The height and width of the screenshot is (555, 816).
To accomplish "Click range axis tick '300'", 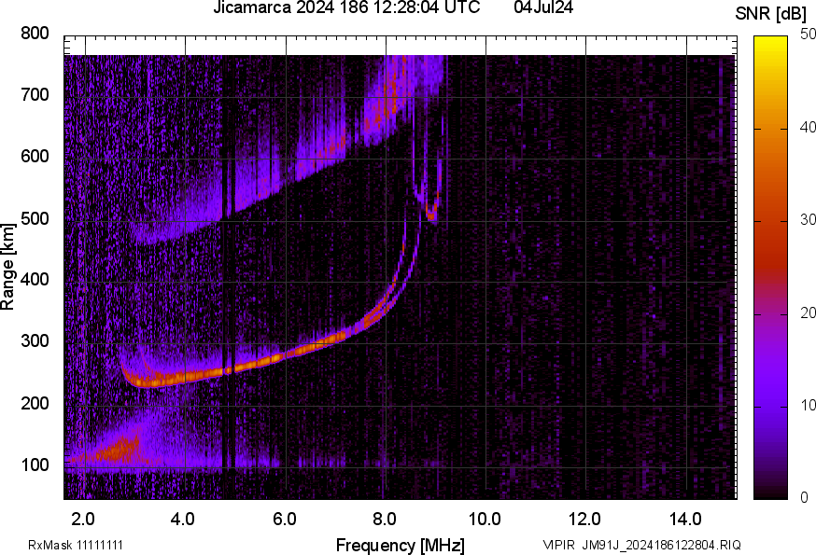I will (x=35, y=340).
